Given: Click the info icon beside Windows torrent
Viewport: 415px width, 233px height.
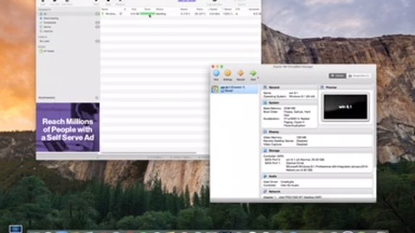Looking at the screenshot, I should point(121,14).
